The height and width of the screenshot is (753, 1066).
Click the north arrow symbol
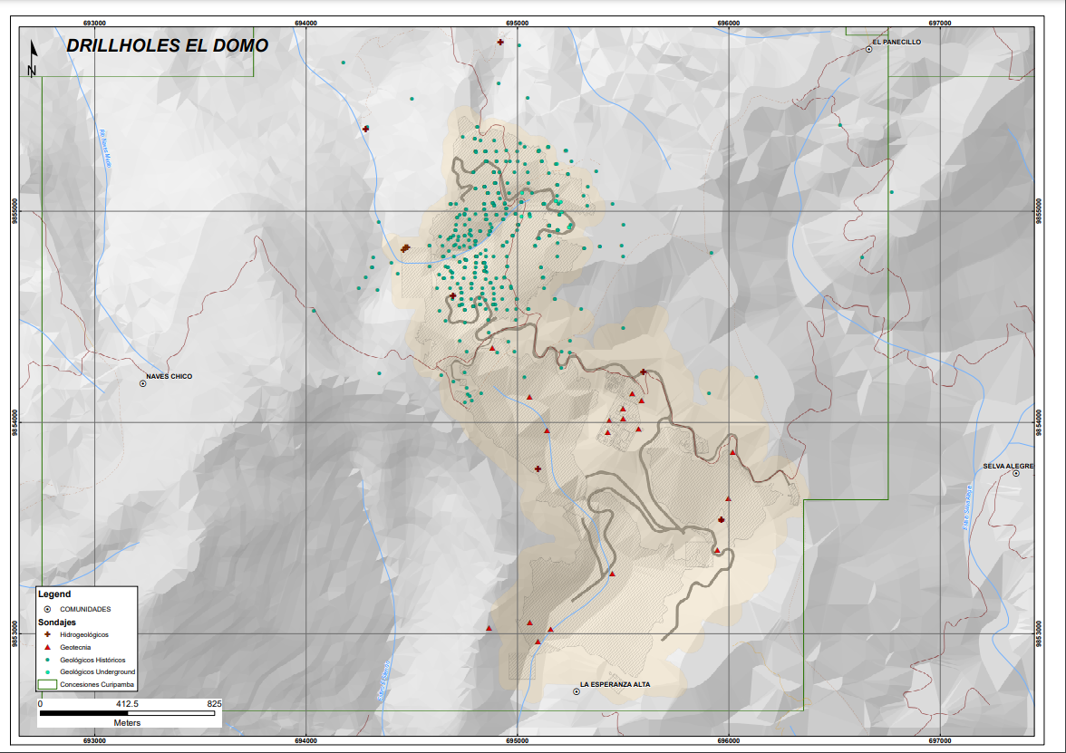click(33, 57)
